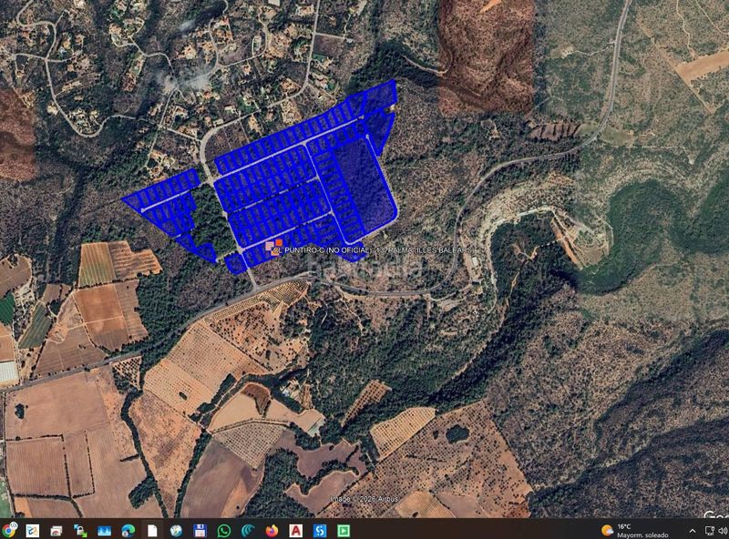The height and width of the screenshot is (539, 729).
Task: Open the blue S icon taskbar app
Action: click(320, 530)
